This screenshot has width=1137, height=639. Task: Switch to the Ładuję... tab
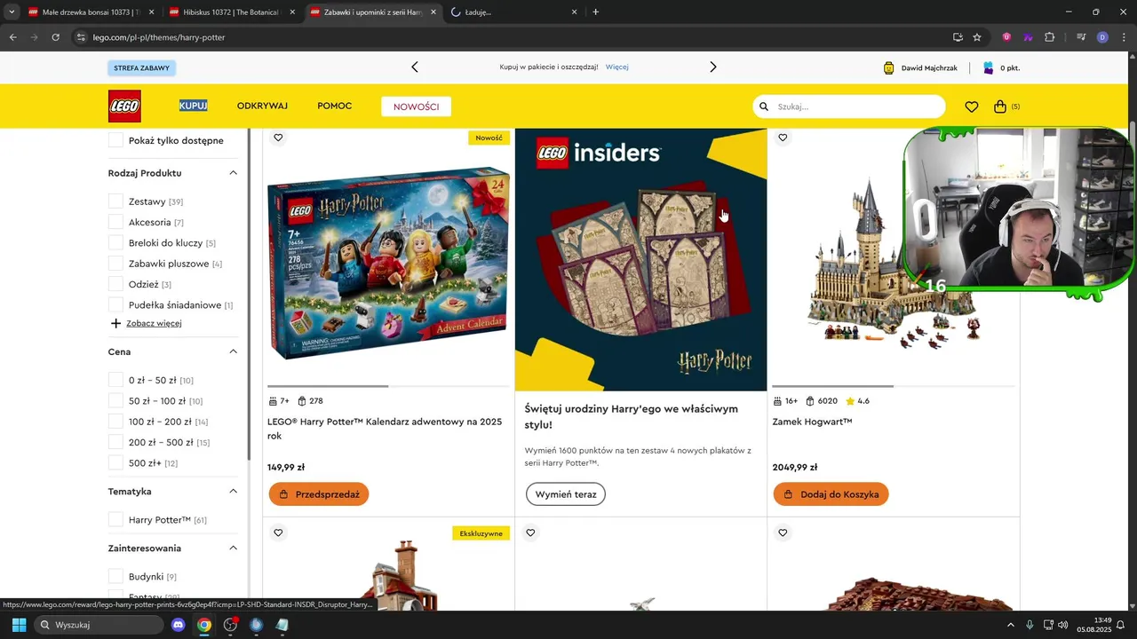[515, 12]
